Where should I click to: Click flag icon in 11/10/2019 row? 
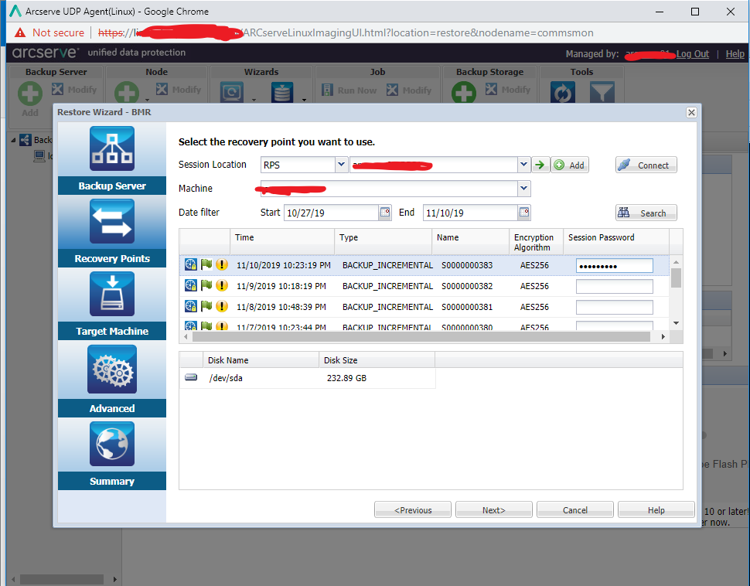click(x=206, y=264)
